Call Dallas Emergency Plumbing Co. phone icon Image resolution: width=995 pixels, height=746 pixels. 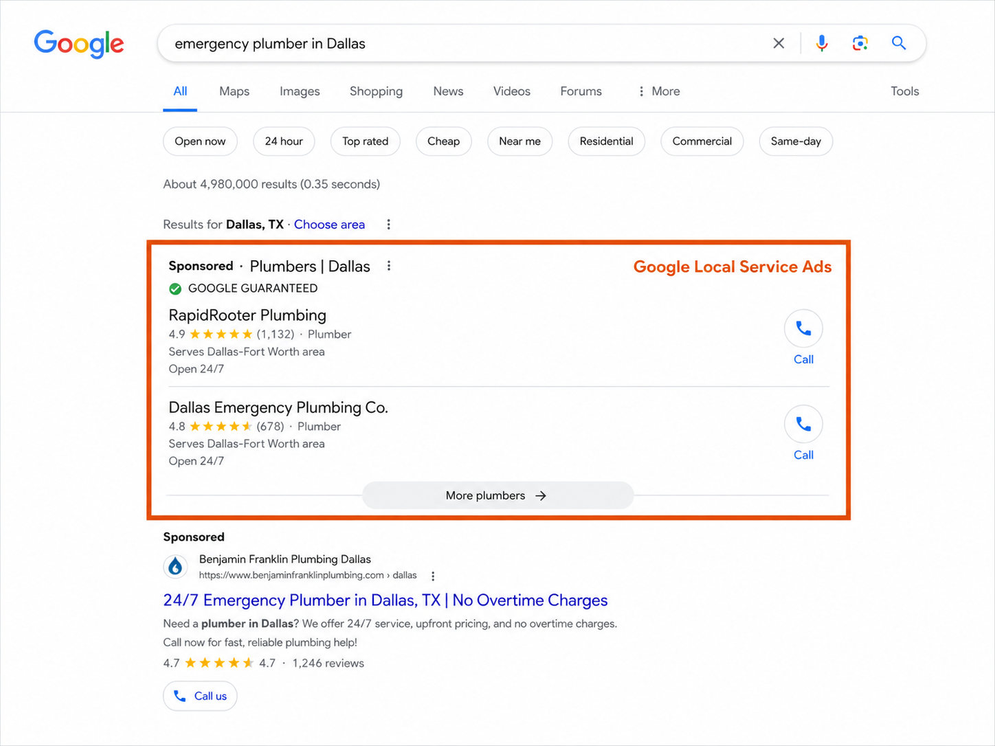coord(803,425)
